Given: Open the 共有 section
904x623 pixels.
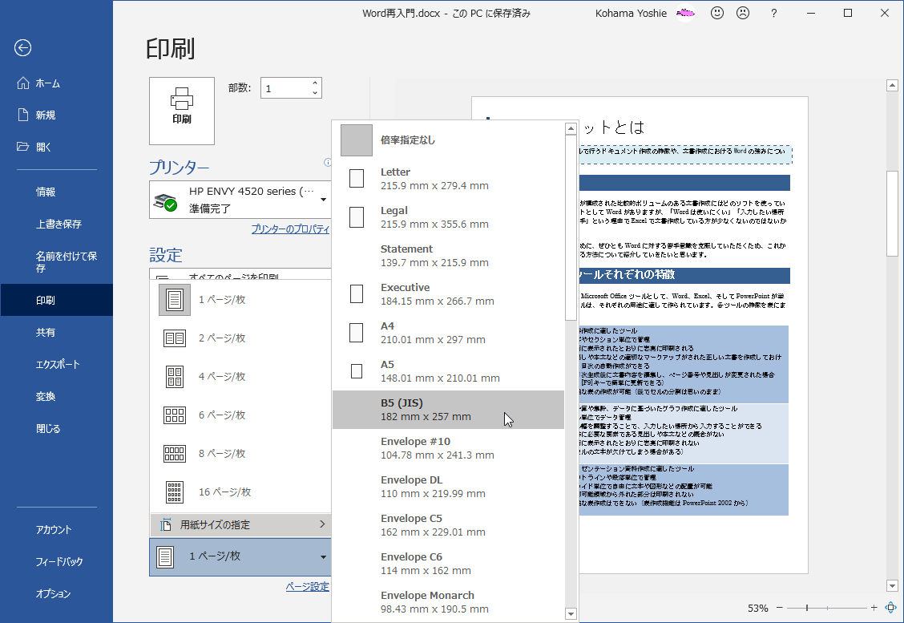Looking at the screenshot, I should [x=56, y=332].
